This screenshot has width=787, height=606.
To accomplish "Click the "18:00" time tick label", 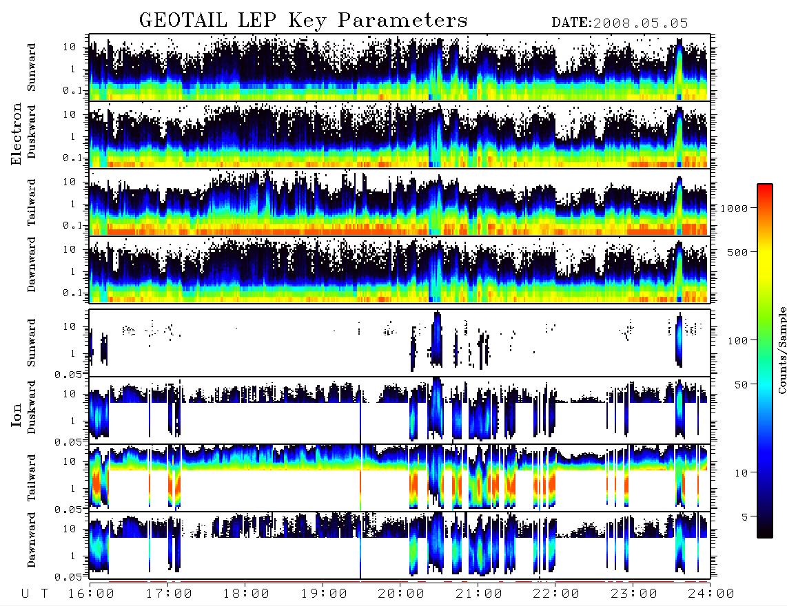I will point(247,594).
